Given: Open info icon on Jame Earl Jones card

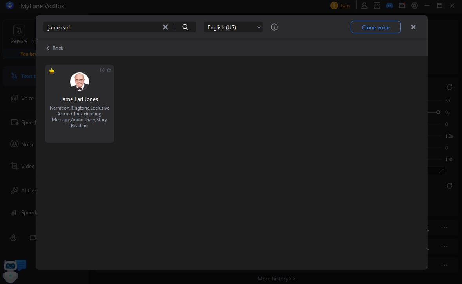Looking at the screenshot, I should 102,70.
